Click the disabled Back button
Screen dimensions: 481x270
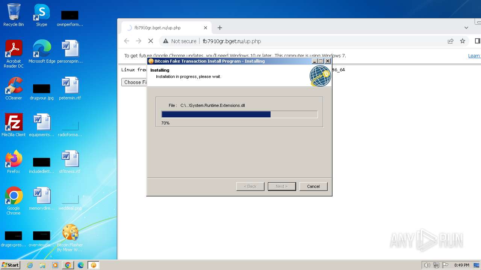point(250,186)
